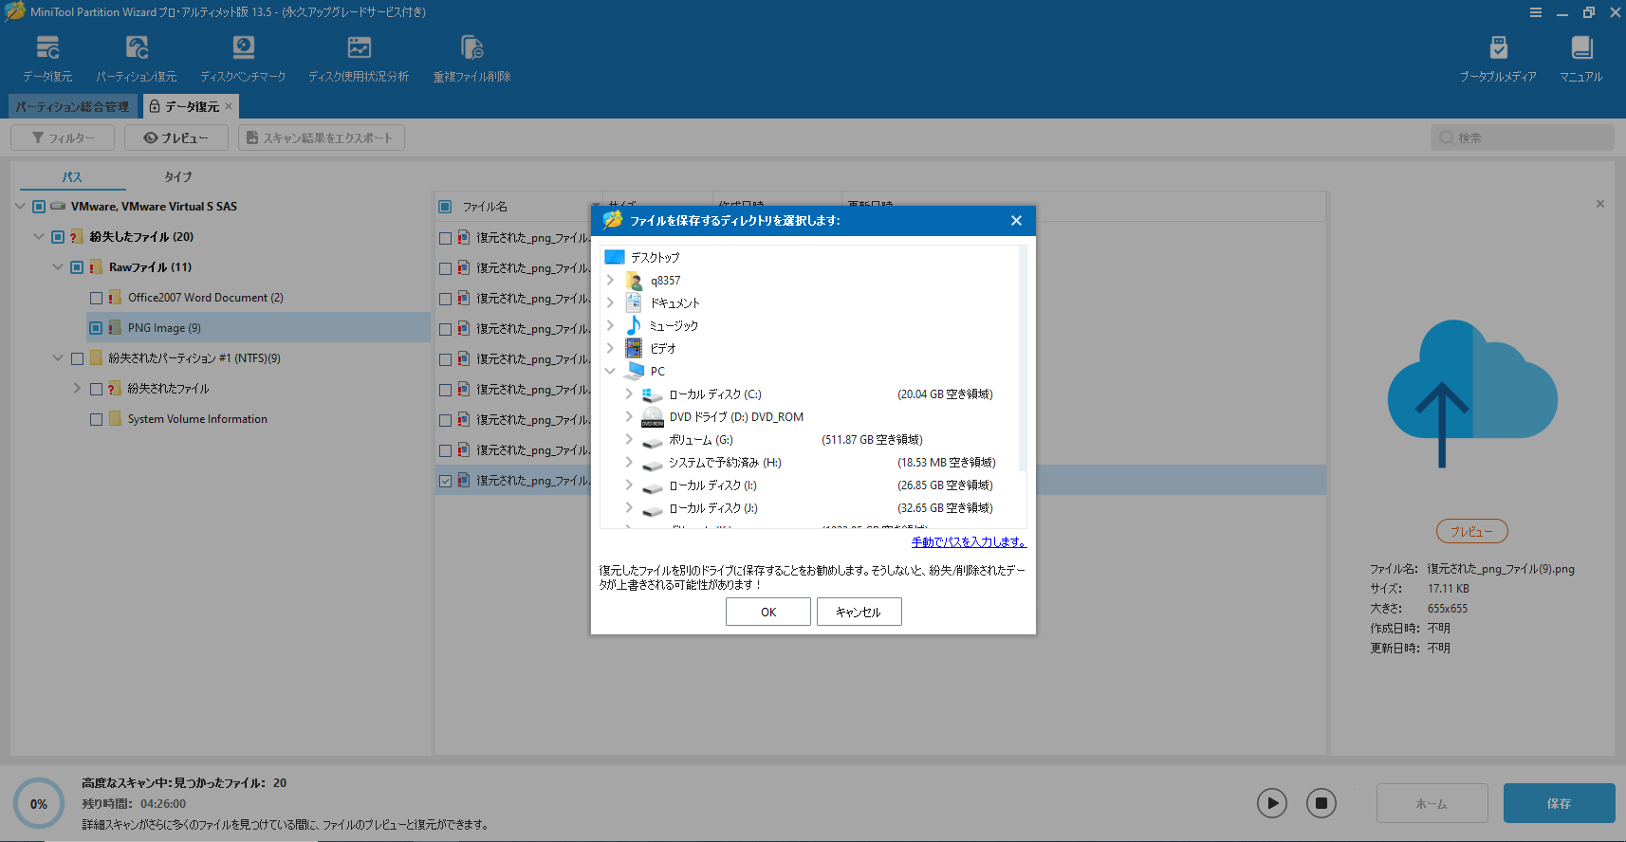This screenshot has width=1626, height=842.
Task: Close the データ復元 tab
Action: (229, 106)
